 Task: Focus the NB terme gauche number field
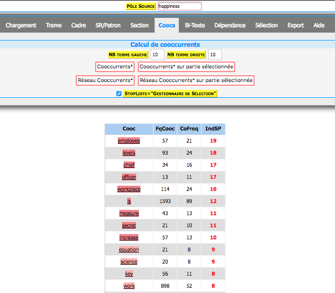tap(157, 55)
